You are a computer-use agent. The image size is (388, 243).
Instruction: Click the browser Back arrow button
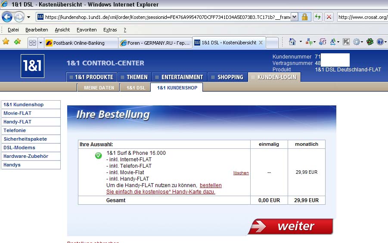[x=7, y=17]
